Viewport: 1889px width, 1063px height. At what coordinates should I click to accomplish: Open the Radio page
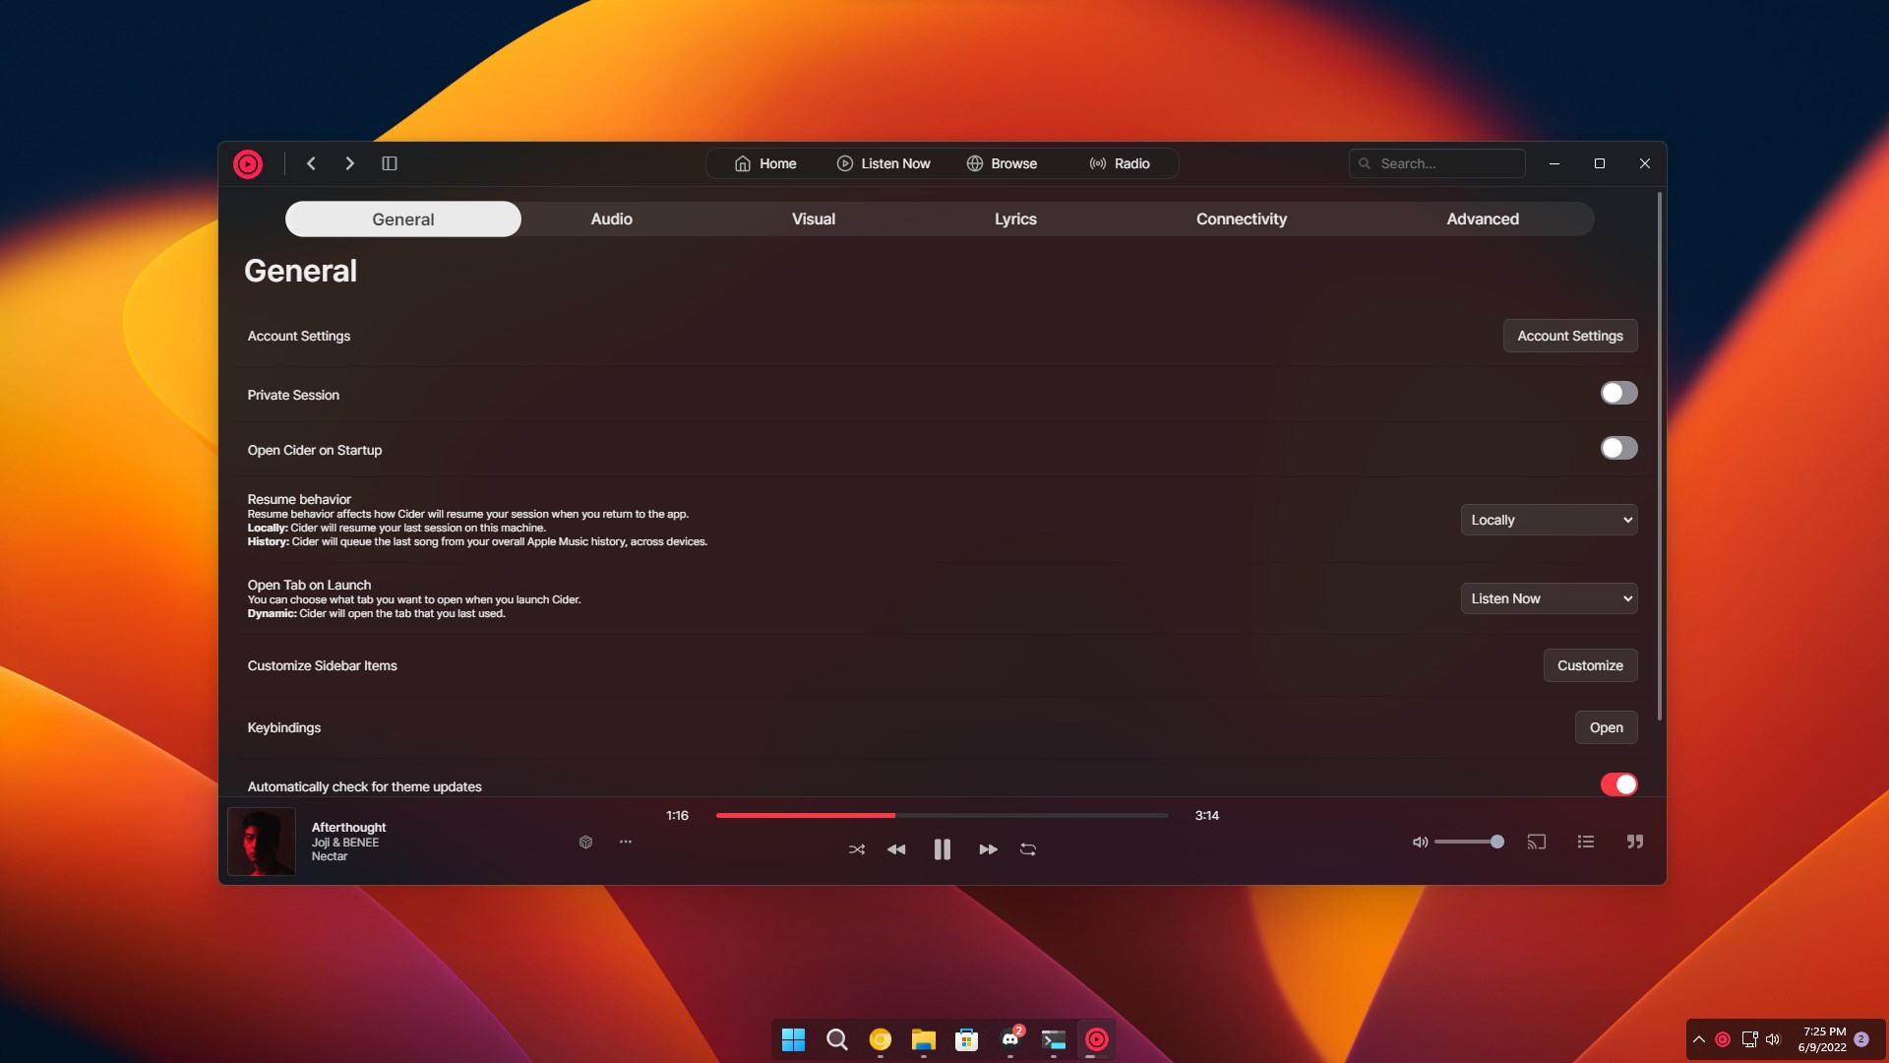[x=1120, y=163]
